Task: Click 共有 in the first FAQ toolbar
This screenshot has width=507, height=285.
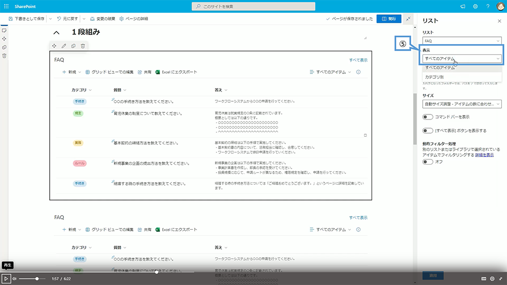Action: (144, 72)
